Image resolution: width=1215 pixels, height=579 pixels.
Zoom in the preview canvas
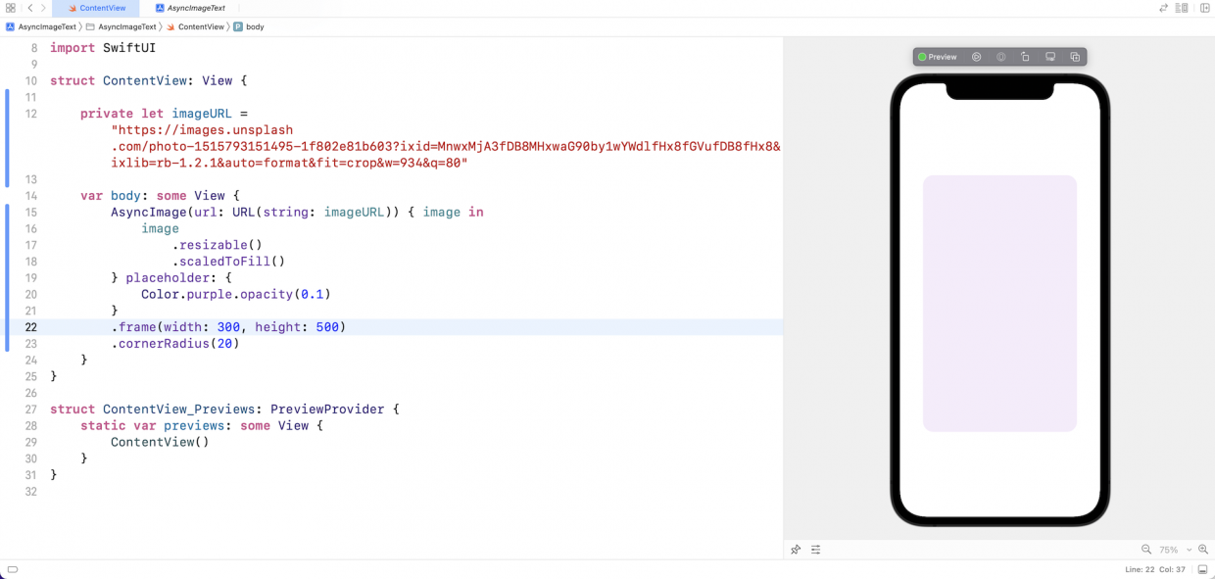1203,550
